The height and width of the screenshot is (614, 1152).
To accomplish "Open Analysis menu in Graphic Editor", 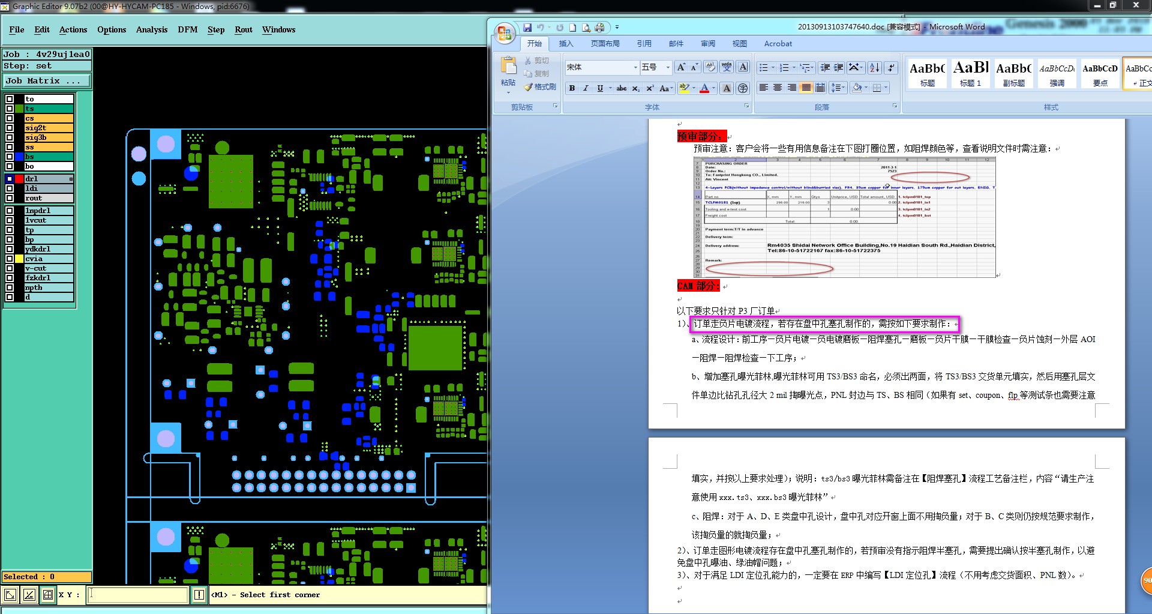I will click(x=152, y=29).
